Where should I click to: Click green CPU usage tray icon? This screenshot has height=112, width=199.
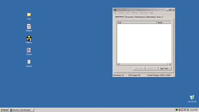(x=177, y=110)
